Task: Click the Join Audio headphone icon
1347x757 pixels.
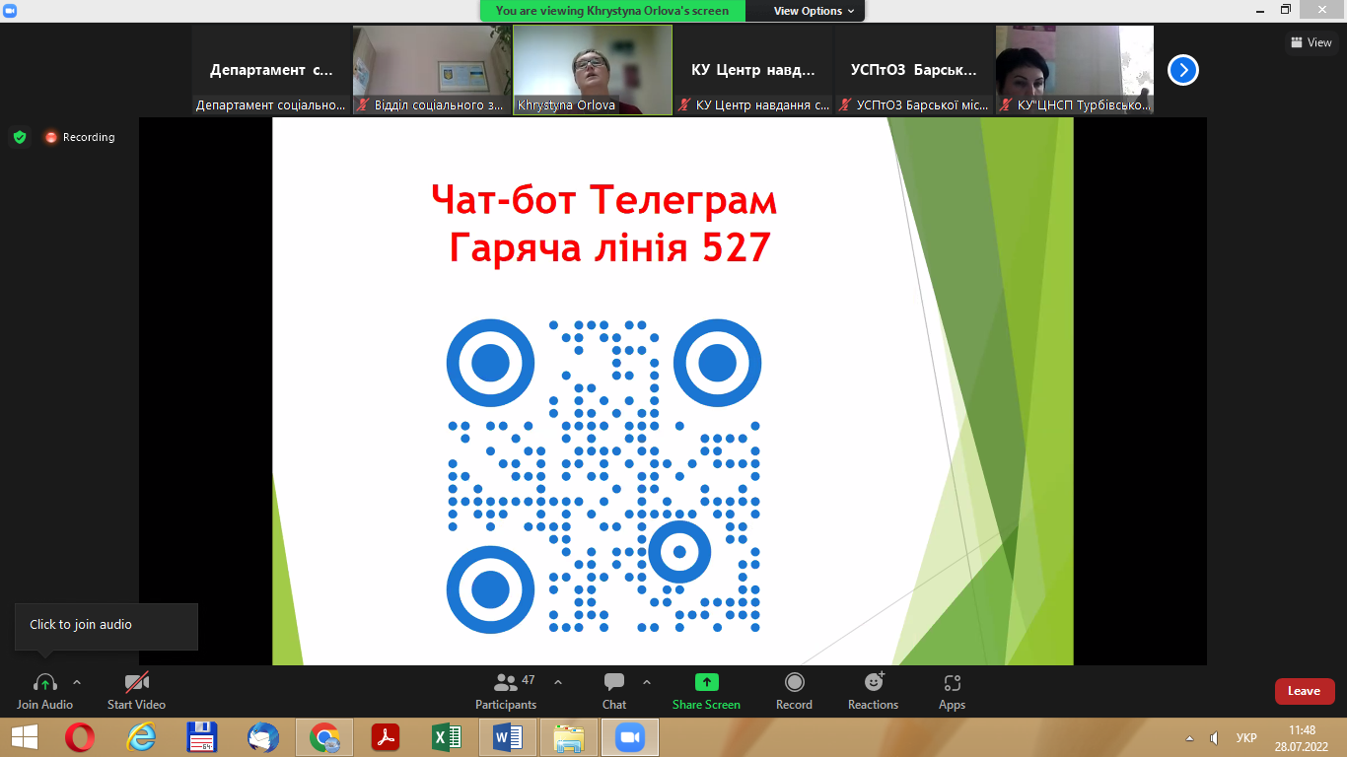Action: coord(45,682)
